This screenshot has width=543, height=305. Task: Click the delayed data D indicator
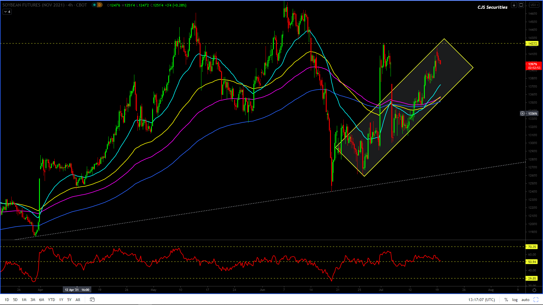tap(99, 5)
